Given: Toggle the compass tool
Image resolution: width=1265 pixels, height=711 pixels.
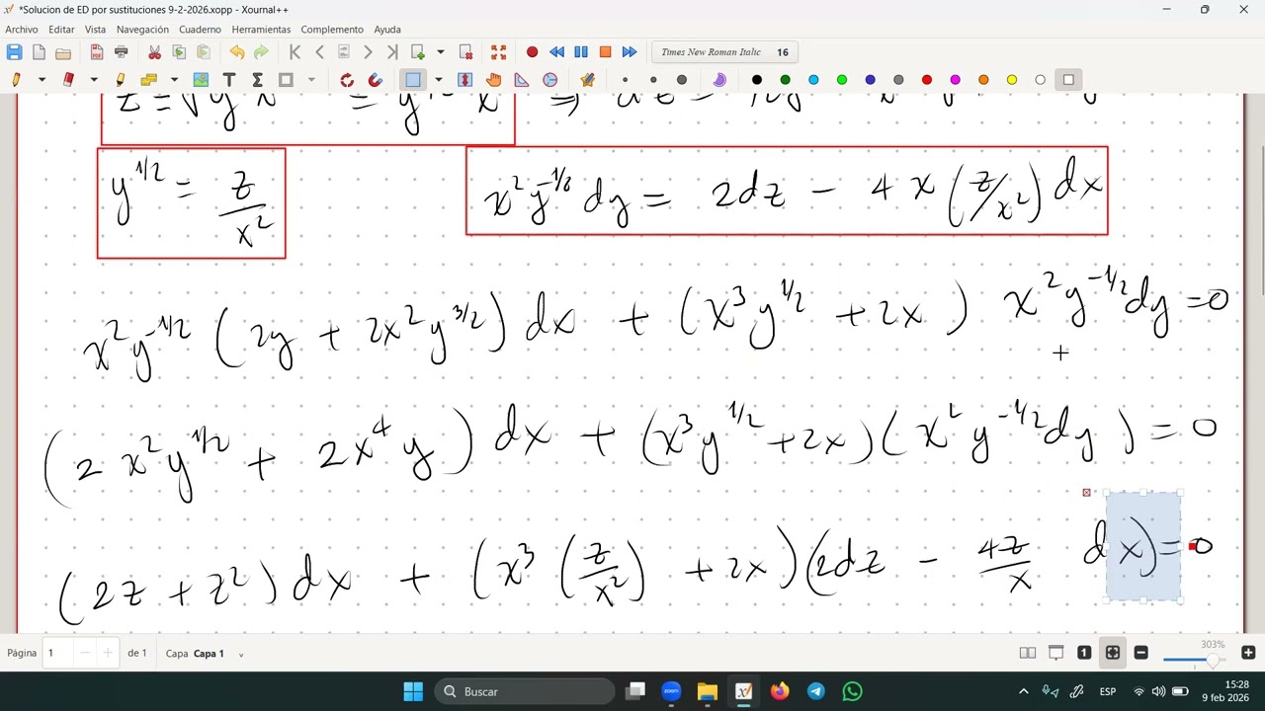Looking at the screenshot, I should pos(549,80).
